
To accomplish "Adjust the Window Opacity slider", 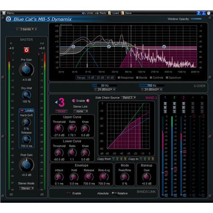I will (196, 19).
